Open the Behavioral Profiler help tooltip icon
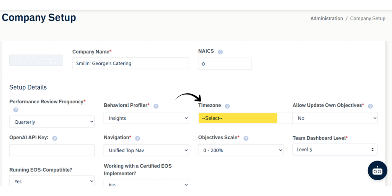Viewport: 392px width, 196px height. tap(156, 106)
